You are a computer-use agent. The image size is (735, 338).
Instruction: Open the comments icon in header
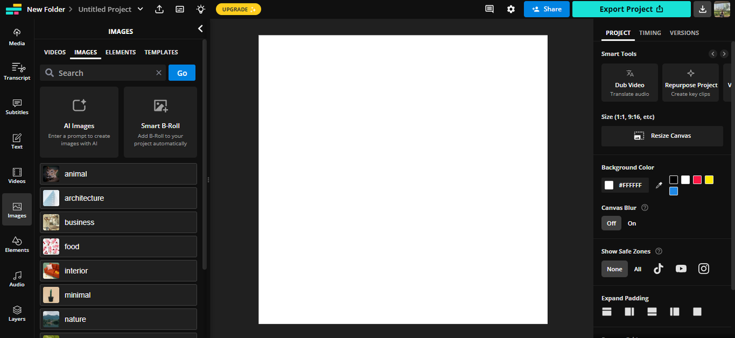(x=489, y=9)
